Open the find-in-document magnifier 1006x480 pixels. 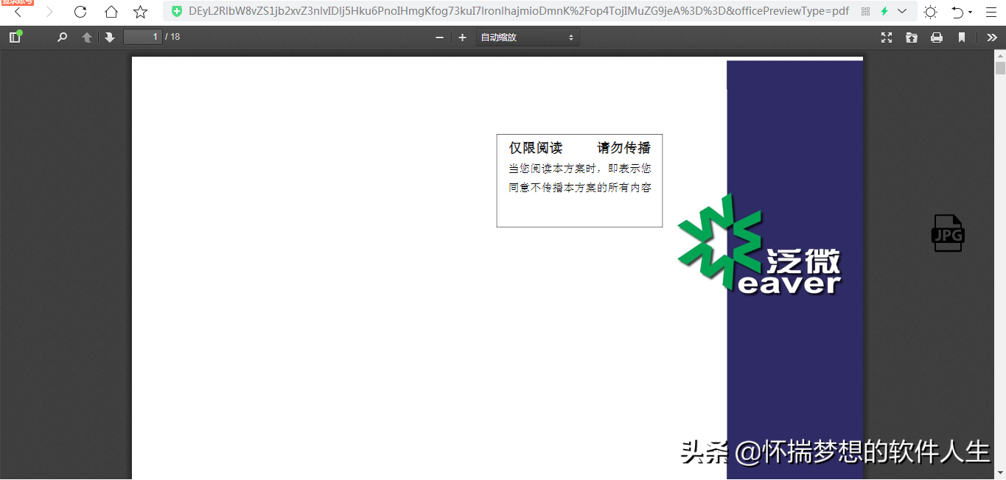[63, 38]
